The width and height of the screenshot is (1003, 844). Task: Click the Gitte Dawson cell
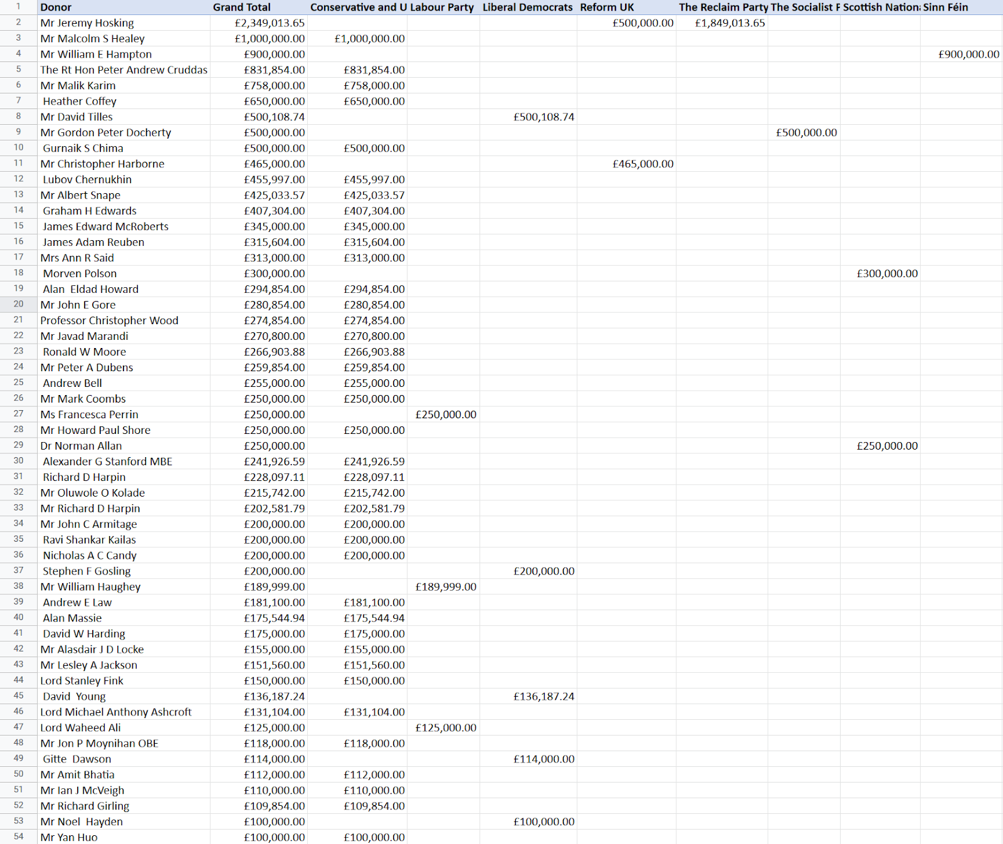(x=123, y=759)
